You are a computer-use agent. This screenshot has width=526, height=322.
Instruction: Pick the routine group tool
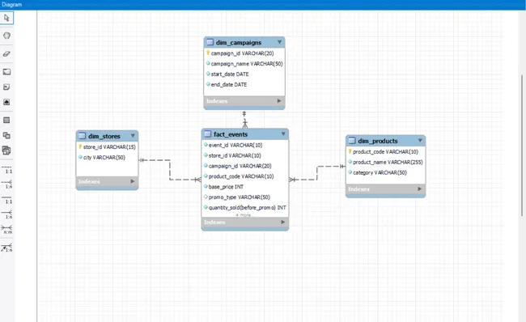(6, 150)
